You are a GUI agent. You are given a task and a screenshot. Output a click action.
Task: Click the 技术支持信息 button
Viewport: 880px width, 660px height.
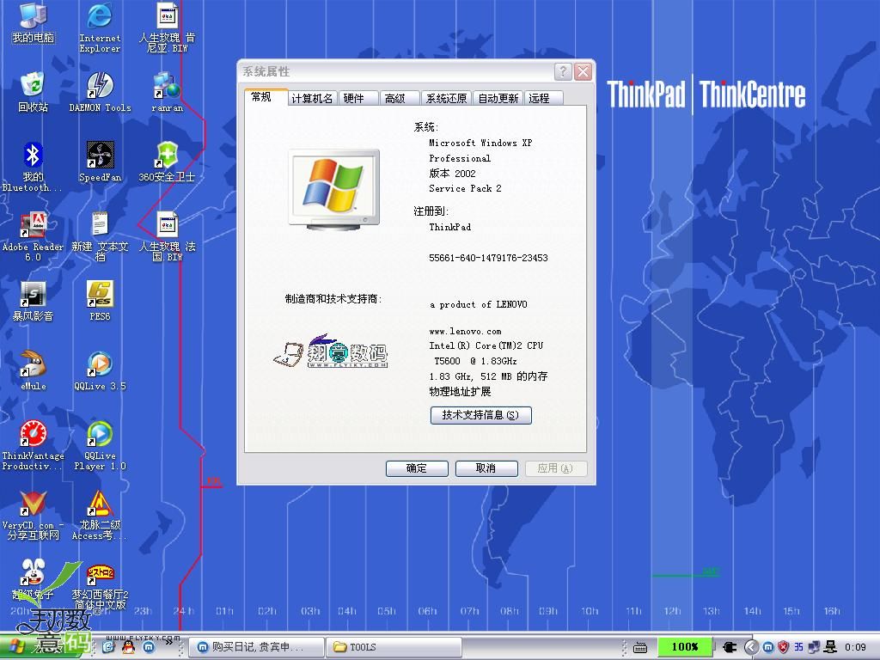pos(481,415)
